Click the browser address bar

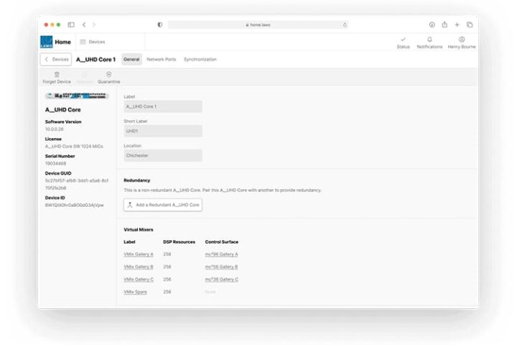258,24
